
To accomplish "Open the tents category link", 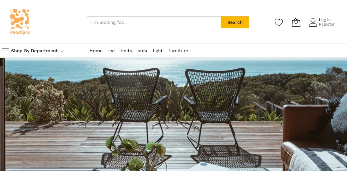I will coord(126,51).
